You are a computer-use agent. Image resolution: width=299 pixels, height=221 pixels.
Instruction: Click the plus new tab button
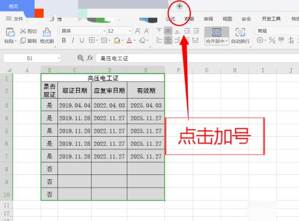179,7
